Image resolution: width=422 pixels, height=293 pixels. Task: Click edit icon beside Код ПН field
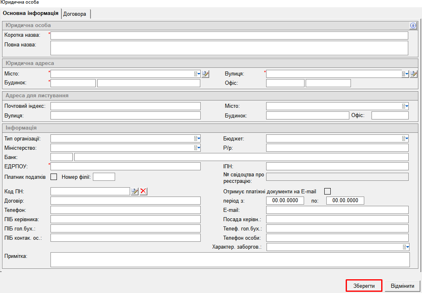tap(135, 191)
